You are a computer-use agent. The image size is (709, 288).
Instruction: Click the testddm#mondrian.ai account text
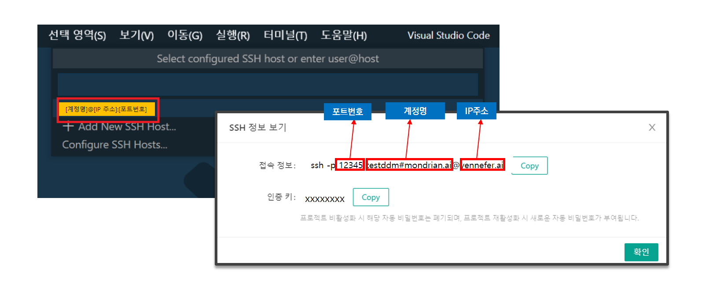pyautogui.click(x=409, y=165)
